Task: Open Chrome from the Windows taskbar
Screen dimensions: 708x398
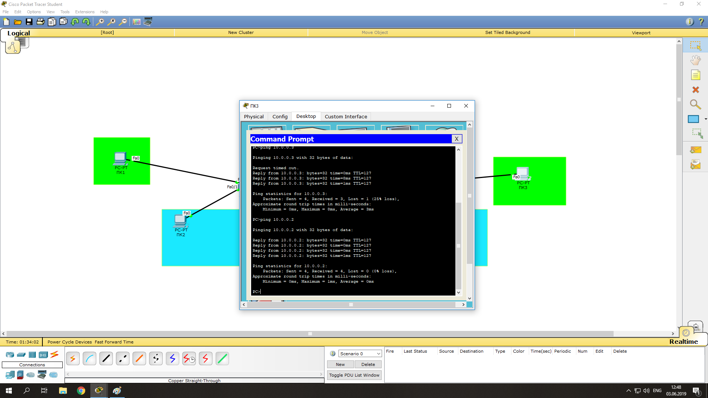Action: pyautogui.click(x=81, y=391)
